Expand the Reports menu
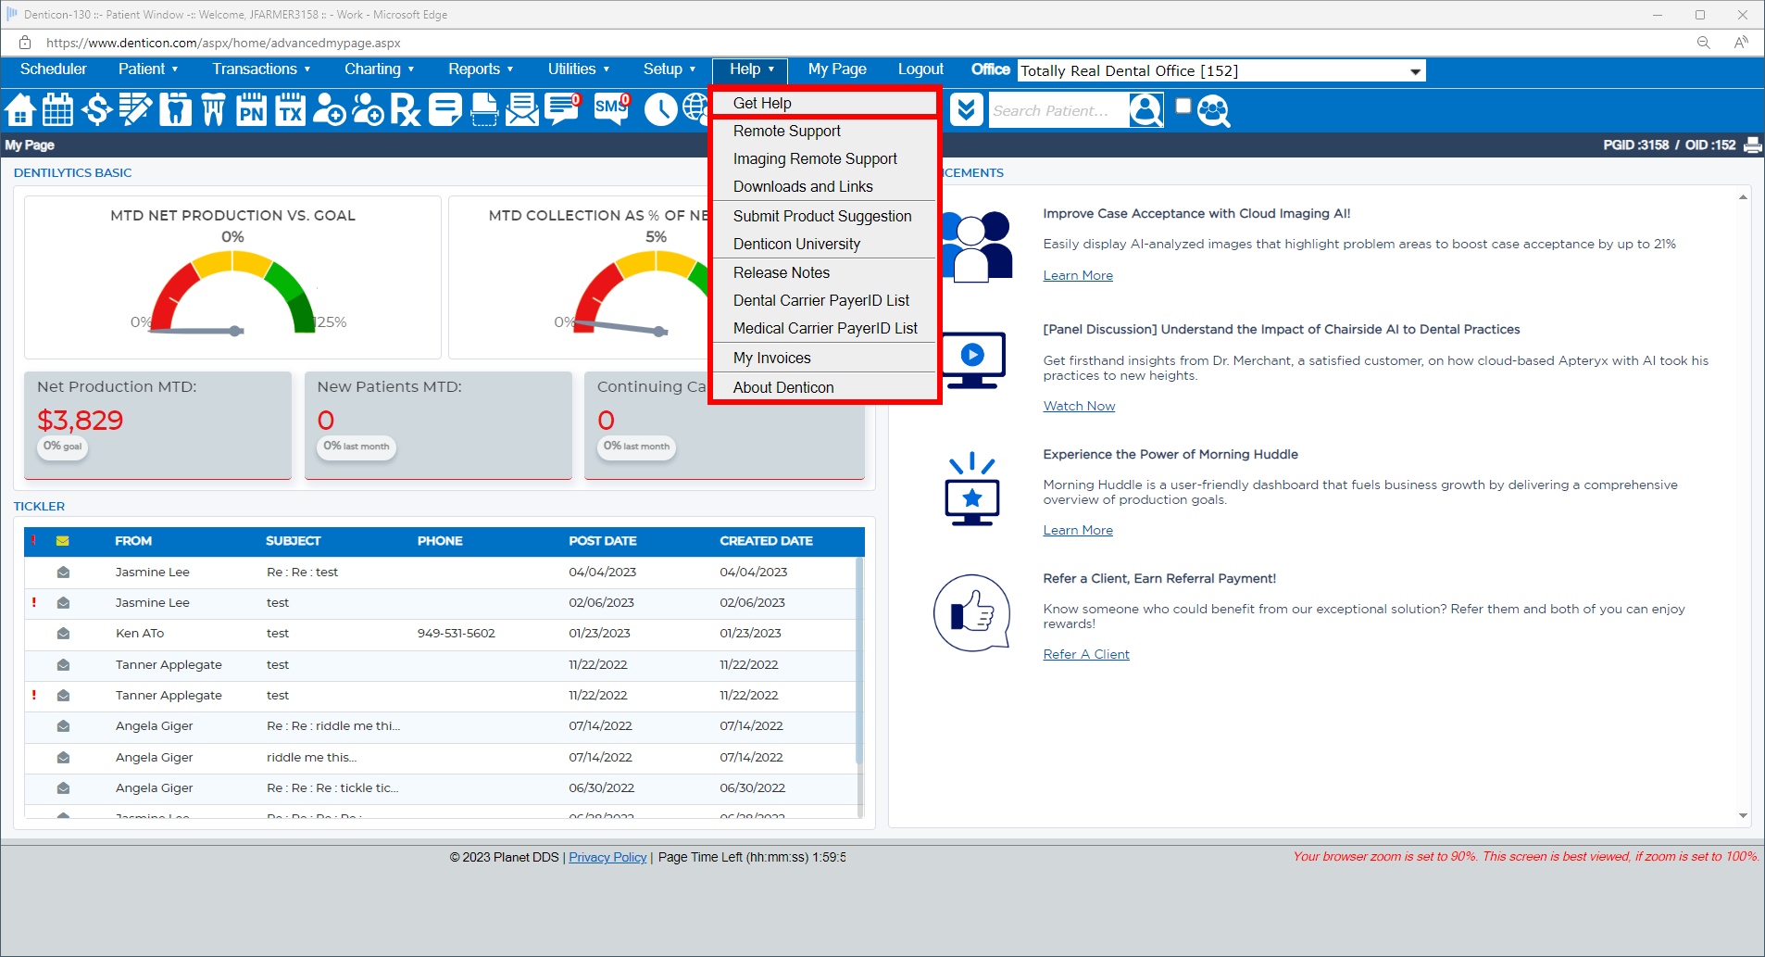This screenshot has width=1765, height=957. [x=480, y=69]
